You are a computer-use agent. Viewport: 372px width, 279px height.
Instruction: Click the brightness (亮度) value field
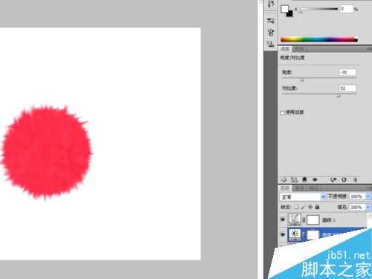pos(347,72)
